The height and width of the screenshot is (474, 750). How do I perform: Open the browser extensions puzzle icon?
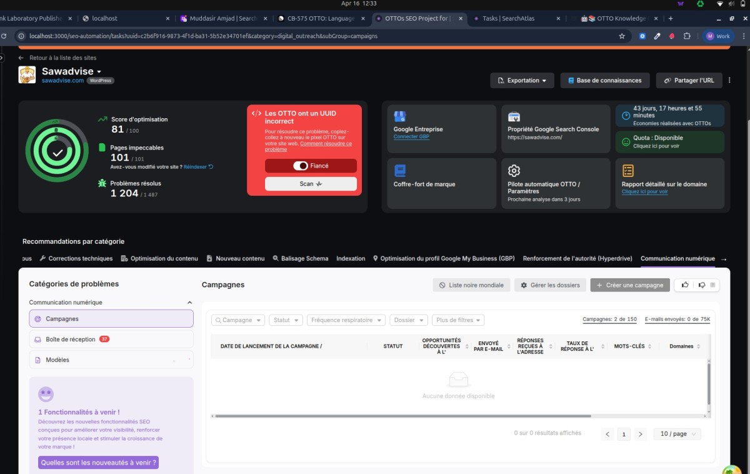687,36
